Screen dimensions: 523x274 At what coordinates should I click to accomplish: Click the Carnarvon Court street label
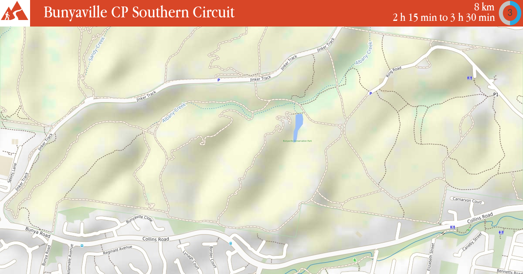(x=467, y=202)
